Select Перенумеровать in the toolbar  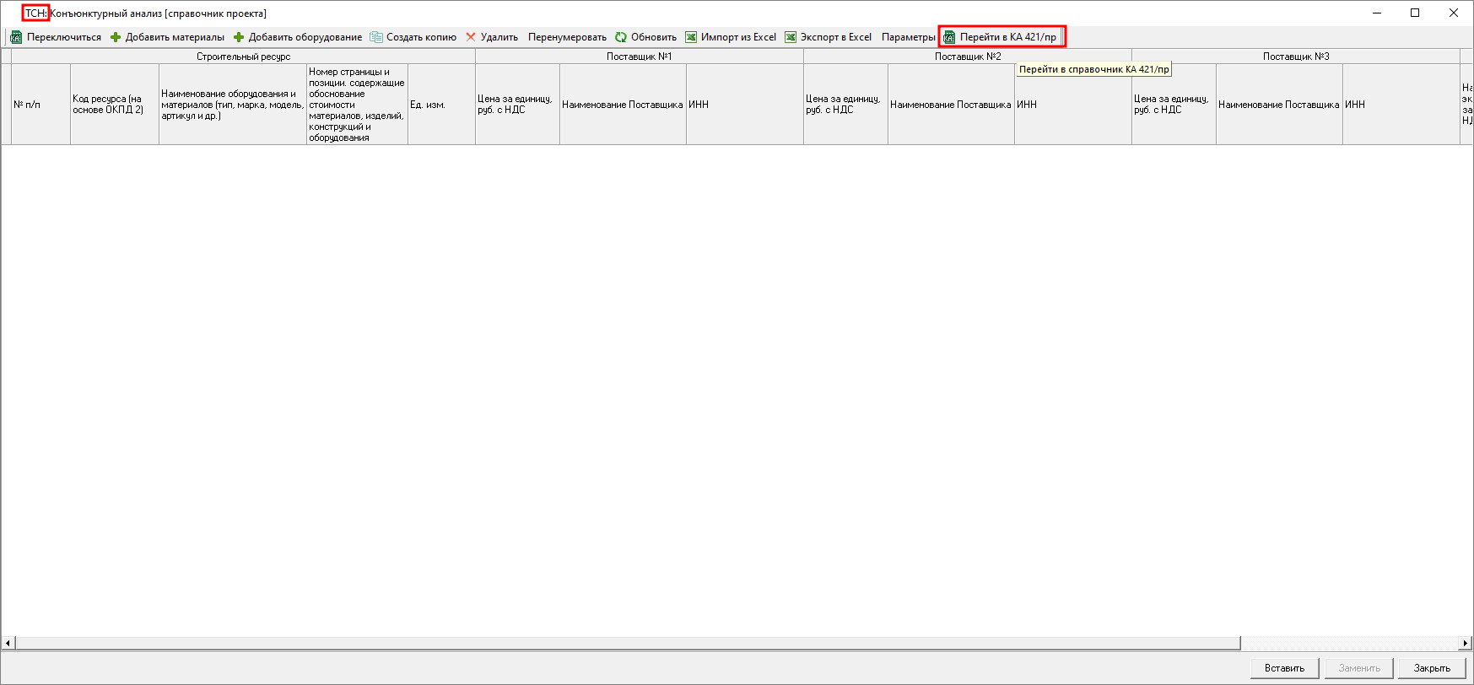[567, 37]
